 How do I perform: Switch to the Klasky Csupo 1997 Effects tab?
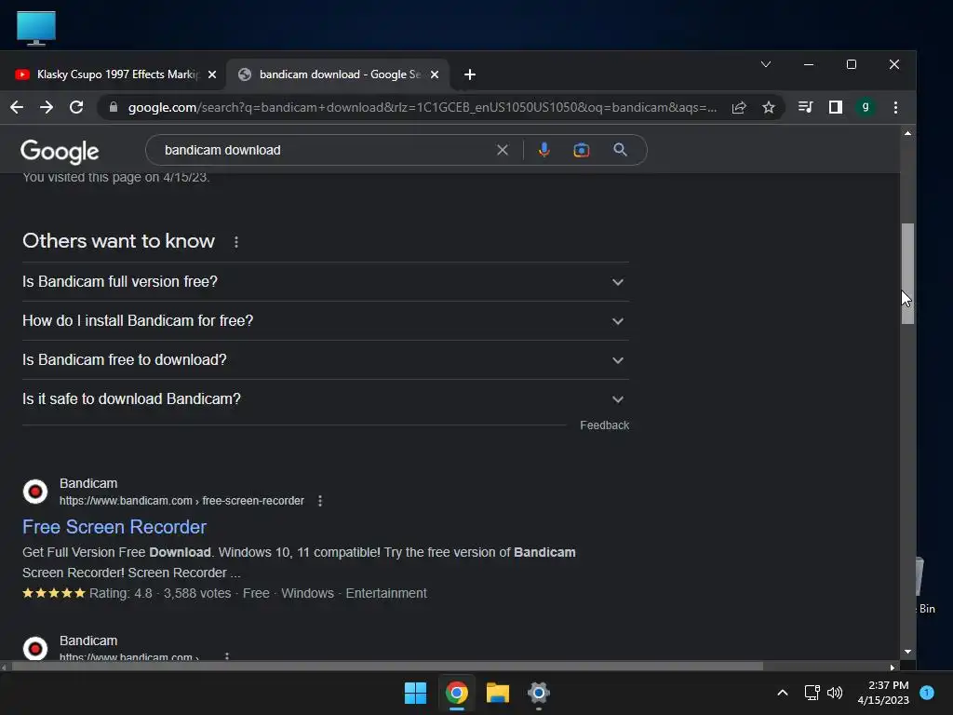tap(113, 74)
